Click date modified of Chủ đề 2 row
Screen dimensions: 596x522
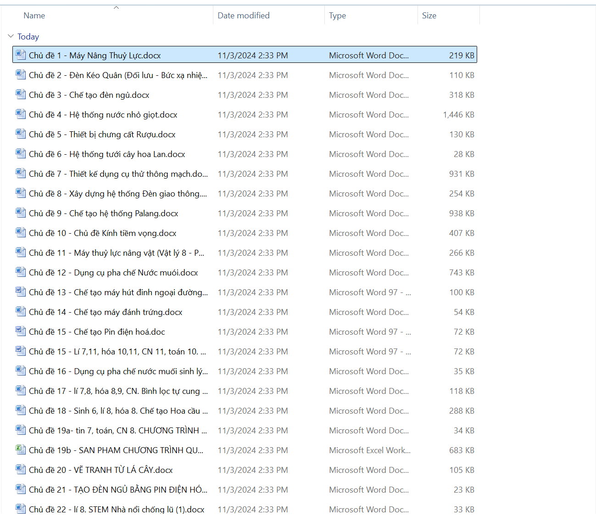pyautogui.click(x=253, y=75)
